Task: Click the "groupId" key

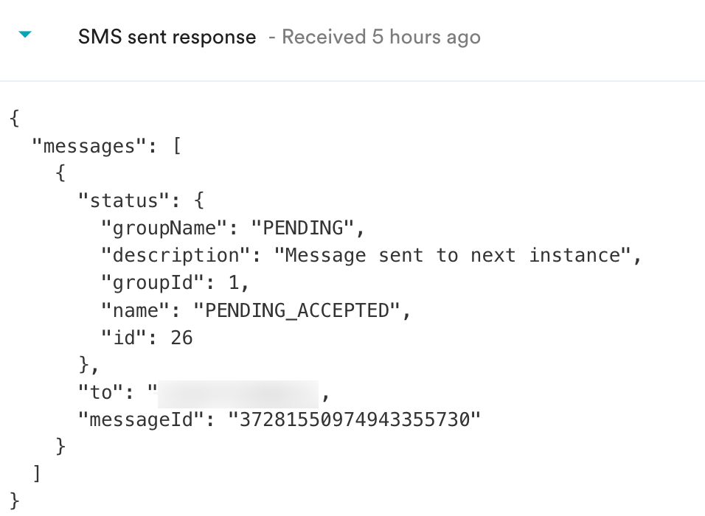Action: (x=152, y=282)
